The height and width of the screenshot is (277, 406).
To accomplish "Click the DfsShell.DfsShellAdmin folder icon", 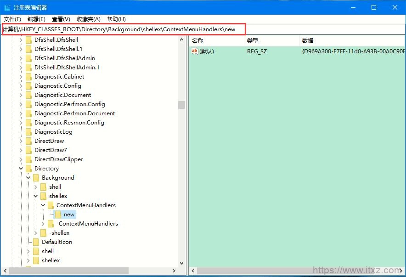I will click(29, 58).
